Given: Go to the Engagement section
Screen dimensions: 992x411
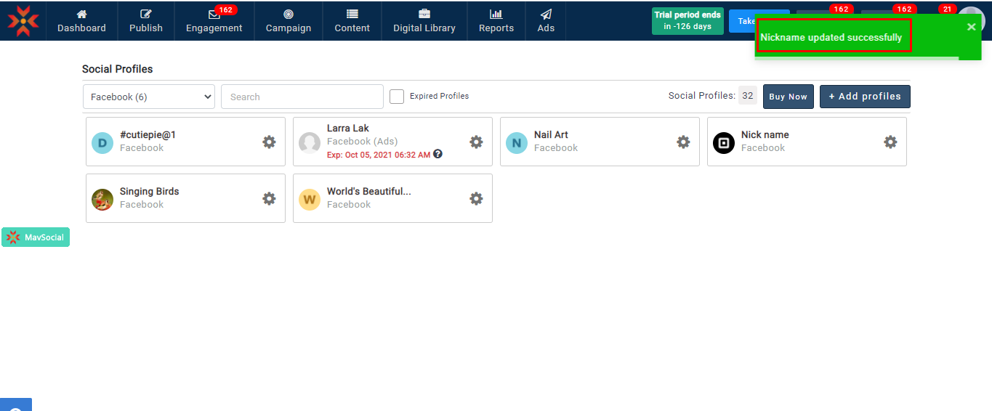Looking at the screenshot, I should 214,21.
